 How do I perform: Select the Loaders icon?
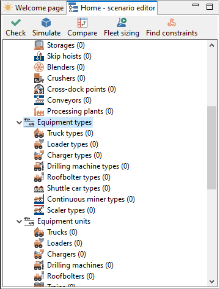(x=39, y=243)
